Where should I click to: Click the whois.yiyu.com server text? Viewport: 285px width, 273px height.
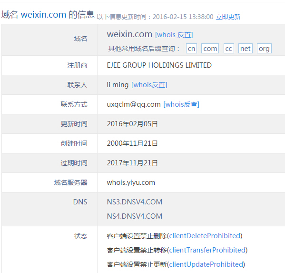click(x=131, y=182)
